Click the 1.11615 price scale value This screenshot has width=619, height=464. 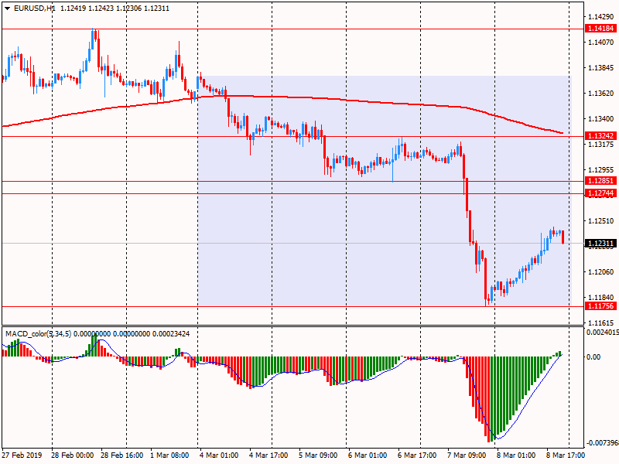point(601,323)
